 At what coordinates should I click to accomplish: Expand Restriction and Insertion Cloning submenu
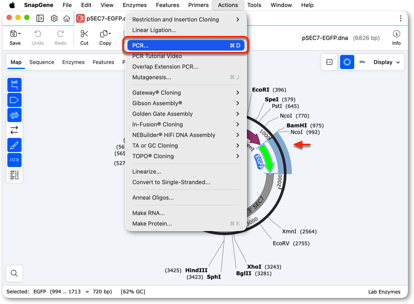point(186,19)
